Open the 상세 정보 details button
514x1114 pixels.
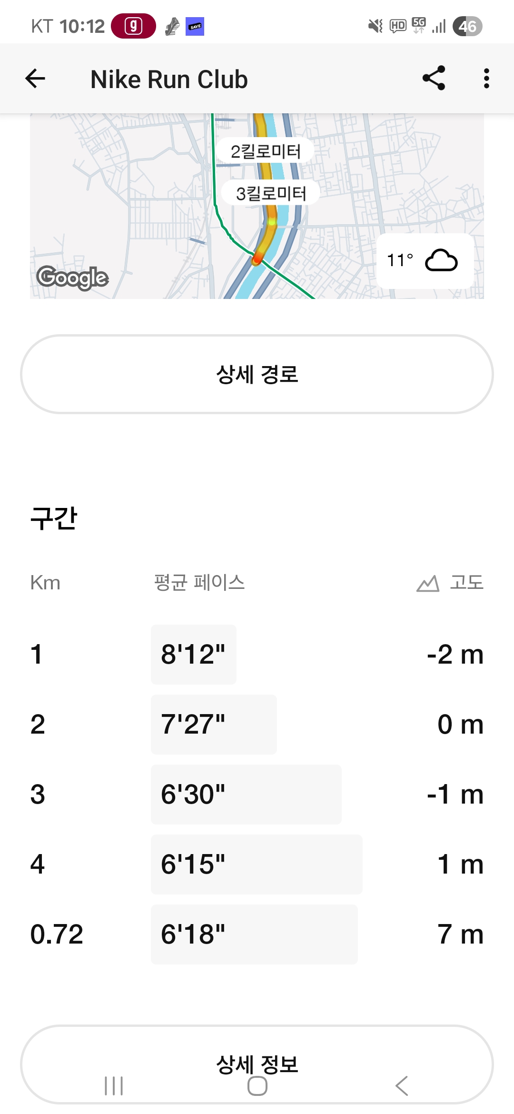tap(257, 1064)
